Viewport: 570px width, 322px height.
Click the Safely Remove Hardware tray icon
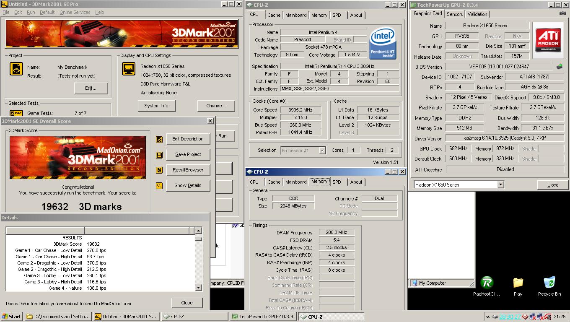click(x=495, y=317)
